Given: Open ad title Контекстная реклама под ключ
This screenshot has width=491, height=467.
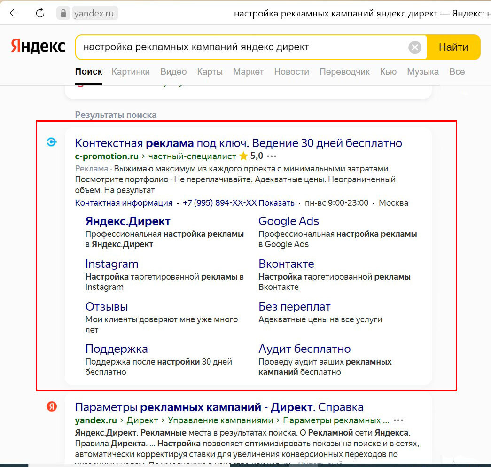Looking at the screenshot, I should (239, 143).
